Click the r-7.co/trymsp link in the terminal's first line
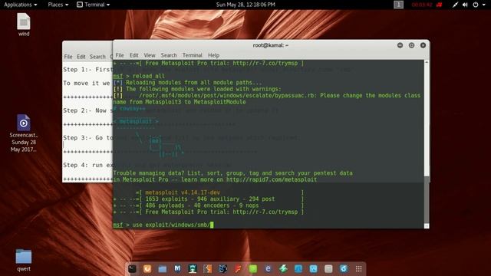This screenshot has width=491, height=276. pos(265,63)
